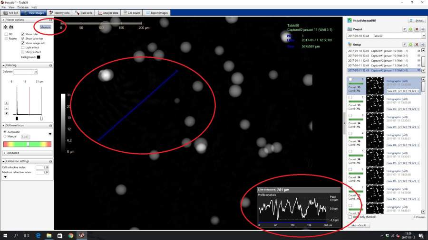Add a new Group with green icon
428x240 pixels.
coord(410,45)
